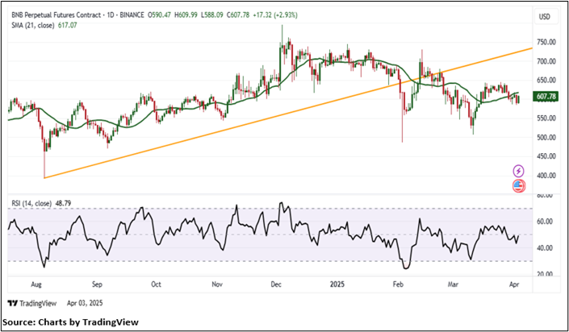Click the O590.47 open value

[158, 15]
